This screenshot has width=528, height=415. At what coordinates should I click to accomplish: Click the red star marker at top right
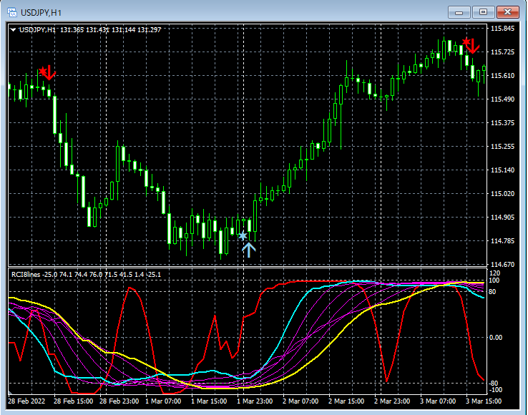coord(466,41)
